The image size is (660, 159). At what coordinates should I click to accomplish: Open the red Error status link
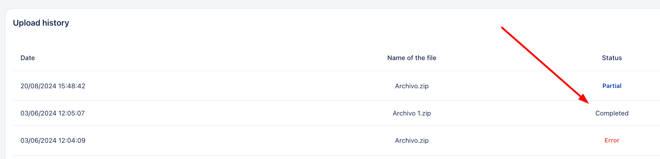coord(612,141)
